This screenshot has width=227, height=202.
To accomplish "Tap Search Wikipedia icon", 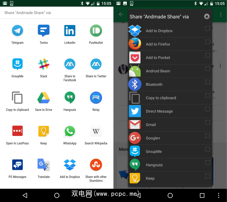I will (x=96, y=131).
